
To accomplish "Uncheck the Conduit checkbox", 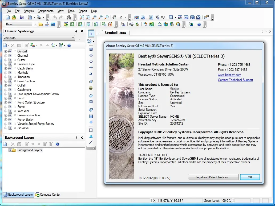I will [x=10, y=51].
